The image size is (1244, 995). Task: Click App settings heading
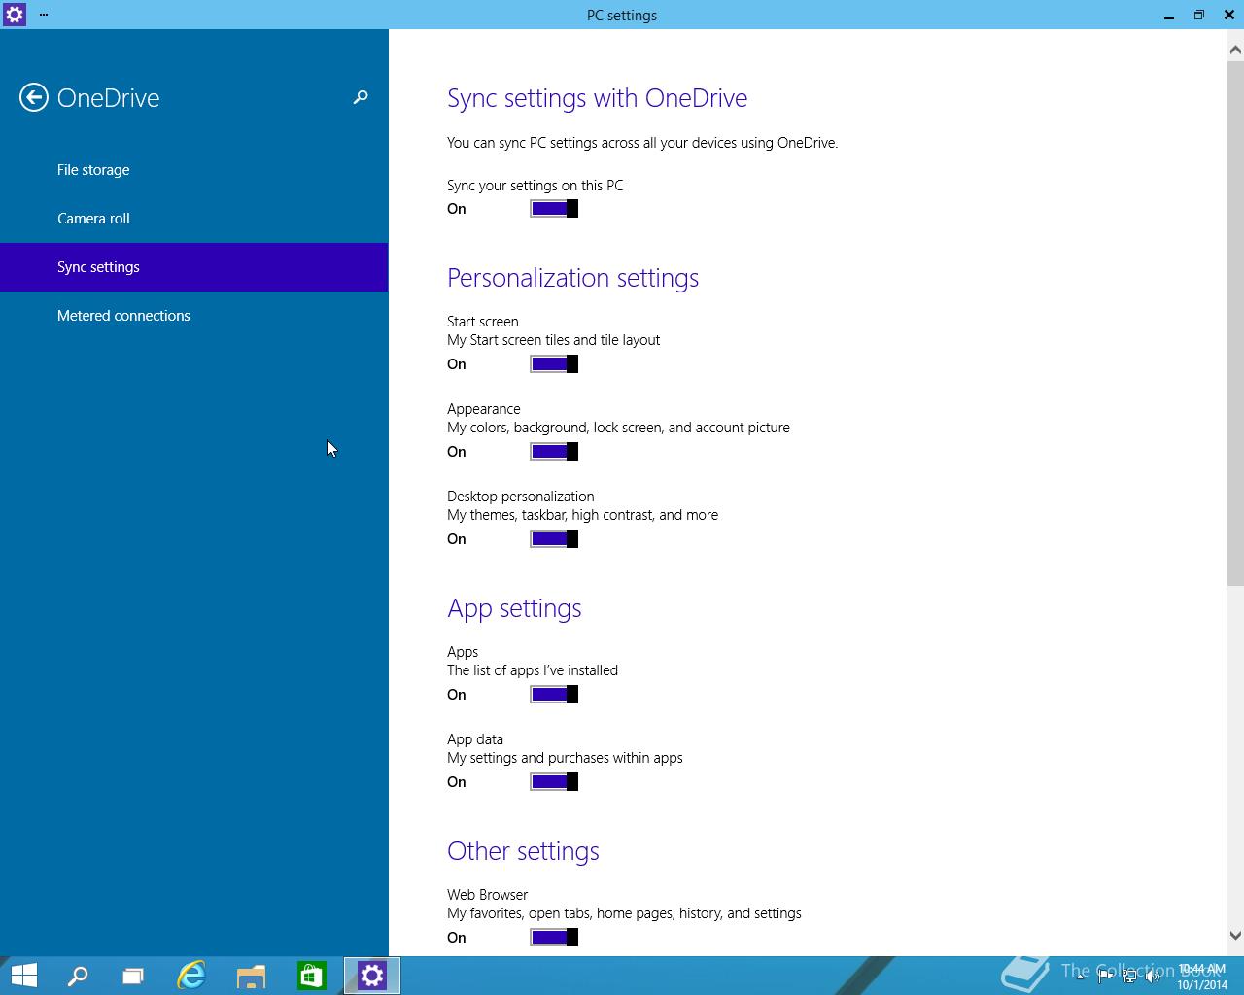[x=514, y=608]
